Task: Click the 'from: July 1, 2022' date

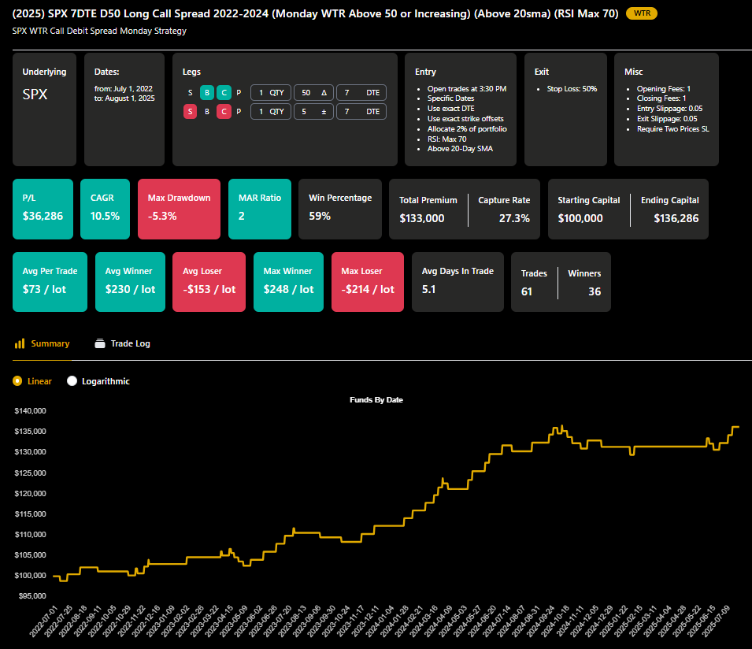Action: coord(124,89)
